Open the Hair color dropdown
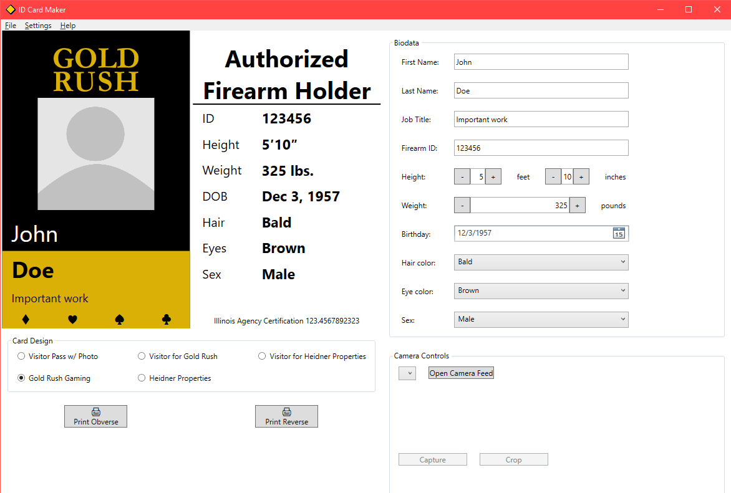 point(621,262)
